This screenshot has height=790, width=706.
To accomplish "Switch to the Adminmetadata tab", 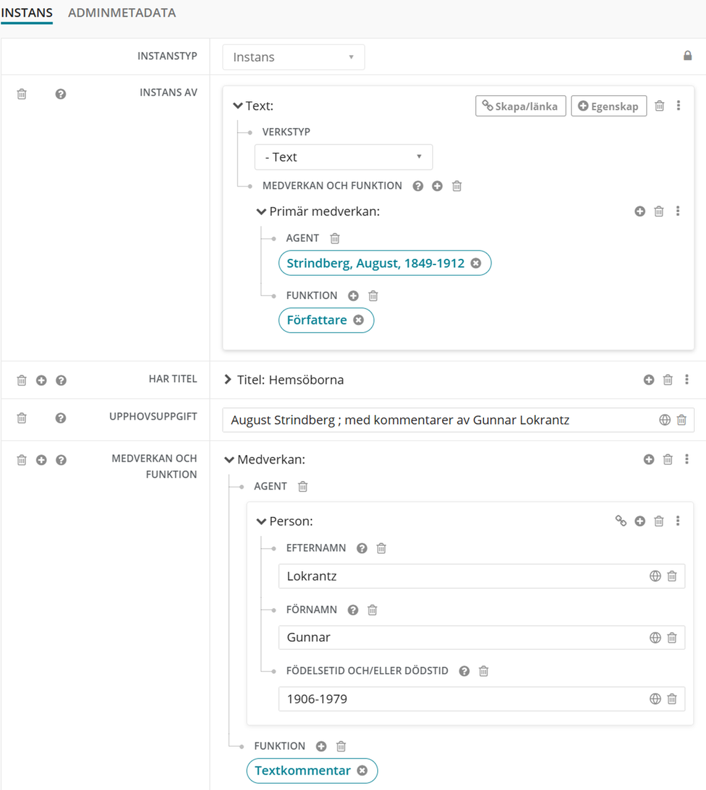I will click(x=122, y=13).
